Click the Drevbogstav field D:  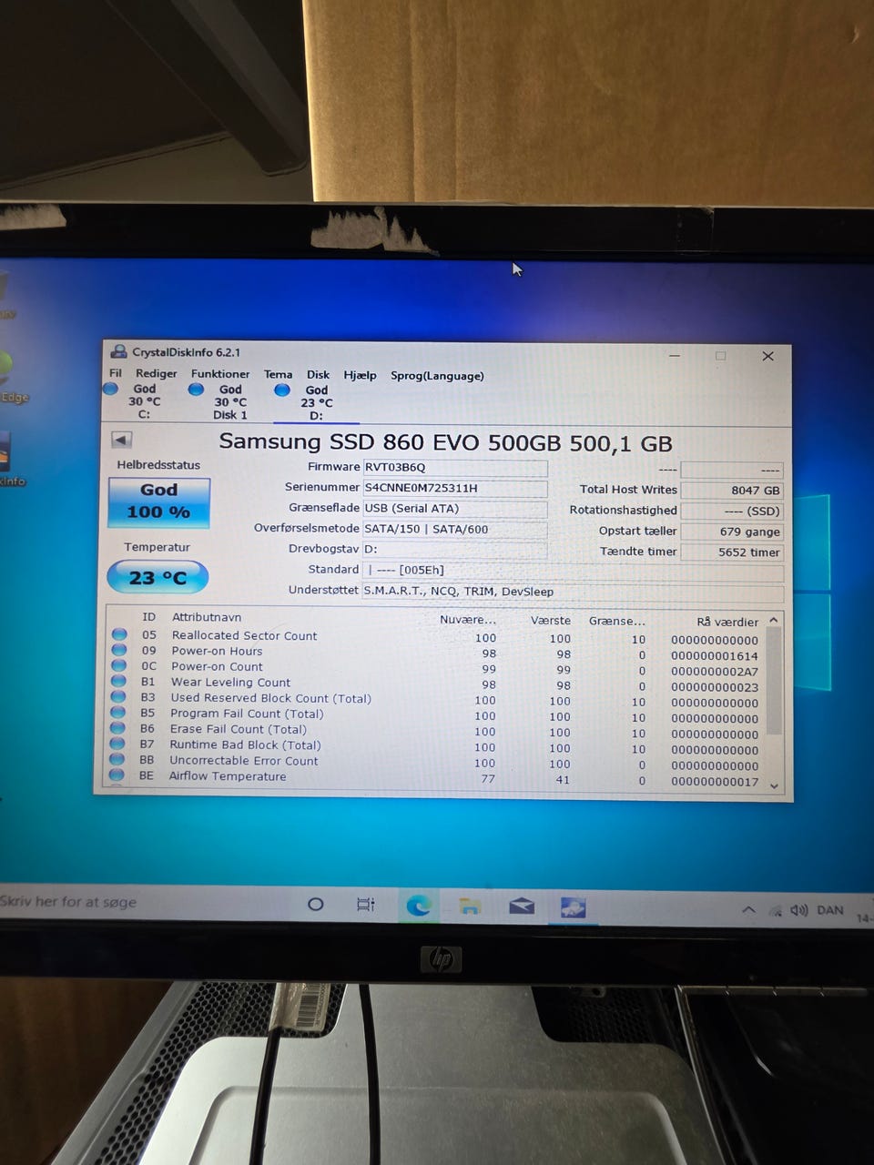455,550
